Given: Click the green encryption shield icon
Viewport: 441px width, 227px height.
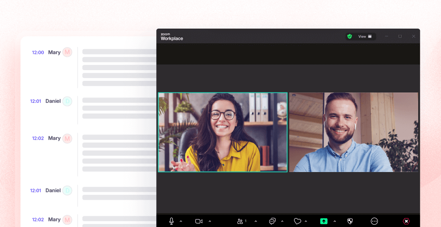Looking at the screenshot, I should 350,37.
